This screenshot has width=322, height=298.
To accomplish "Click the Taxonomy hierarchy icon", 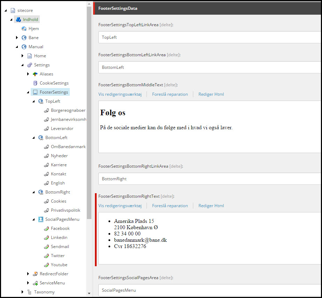I will tap(30, 292).
